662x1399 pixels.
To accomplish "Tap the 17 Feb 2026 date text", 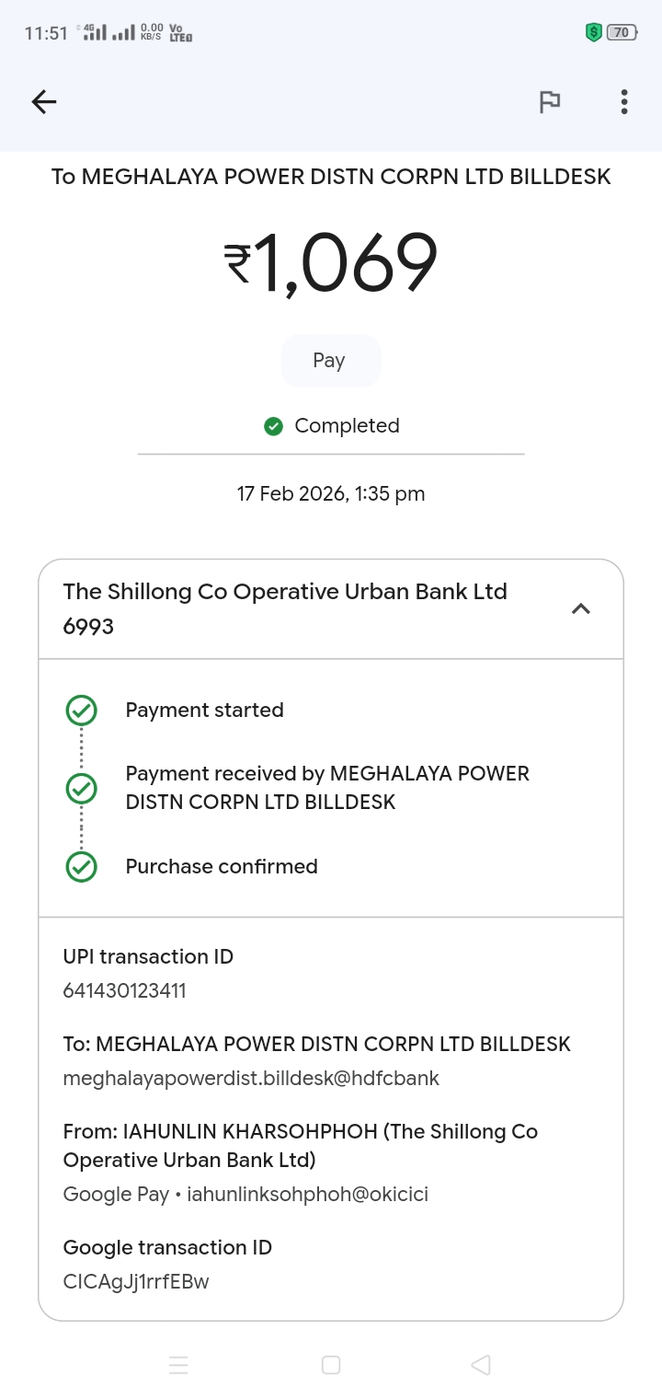I will (x=331, y=494).
